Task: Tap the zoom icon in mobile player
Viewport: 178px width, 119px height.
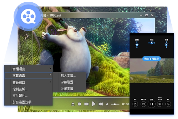Action: coord(168,104)
